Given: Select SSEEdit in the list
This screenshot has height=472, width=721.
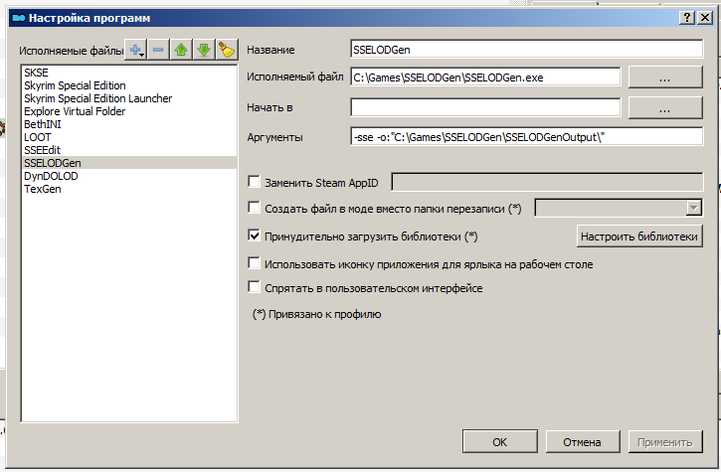Looking at the screenshot, I should tap(129, 150).
